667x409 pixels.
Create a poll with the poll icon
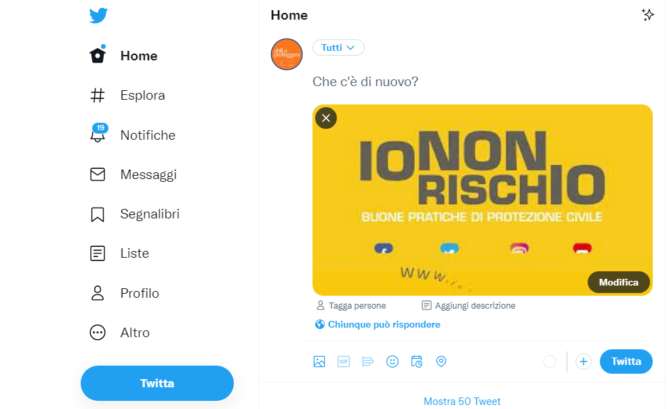pos(367,362)
